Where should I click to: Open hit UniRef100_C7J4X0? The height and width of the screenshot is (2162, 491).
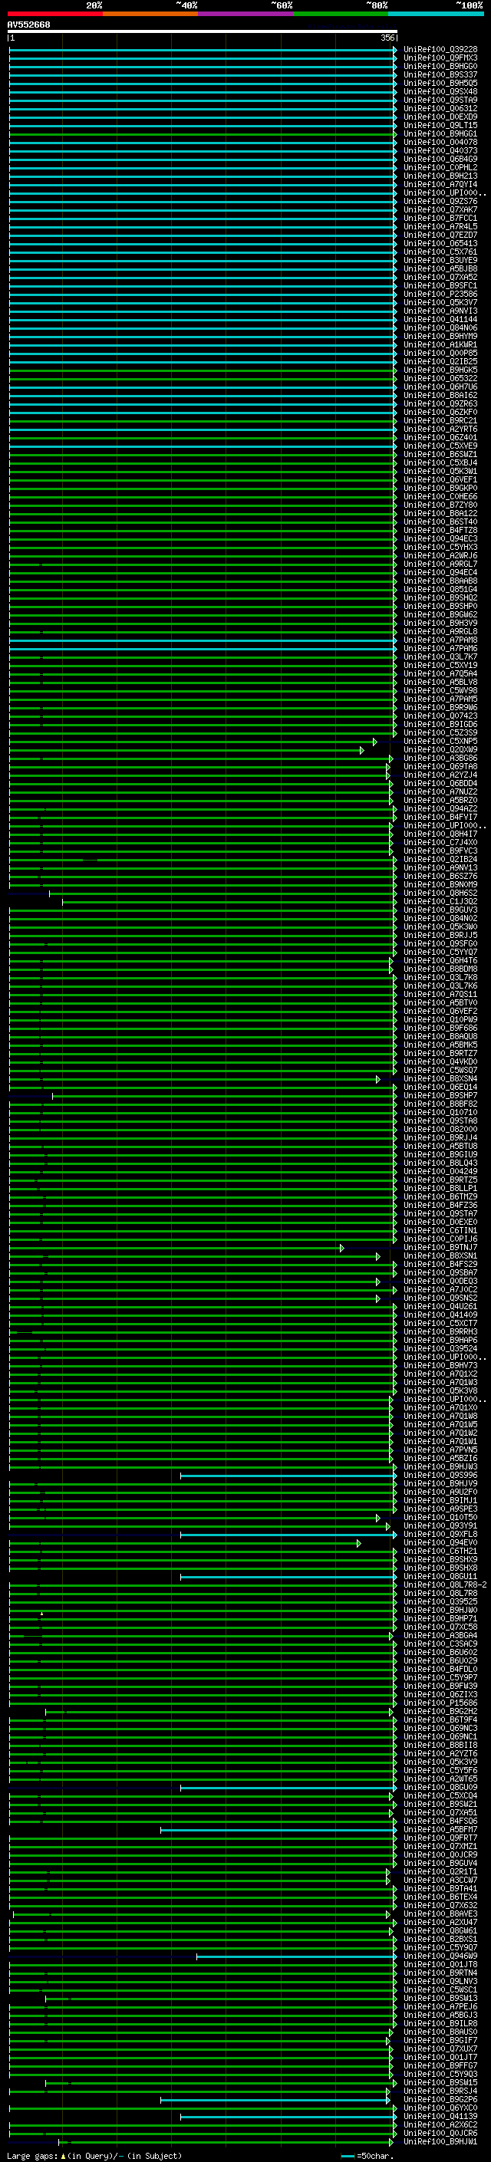point(440,843)
